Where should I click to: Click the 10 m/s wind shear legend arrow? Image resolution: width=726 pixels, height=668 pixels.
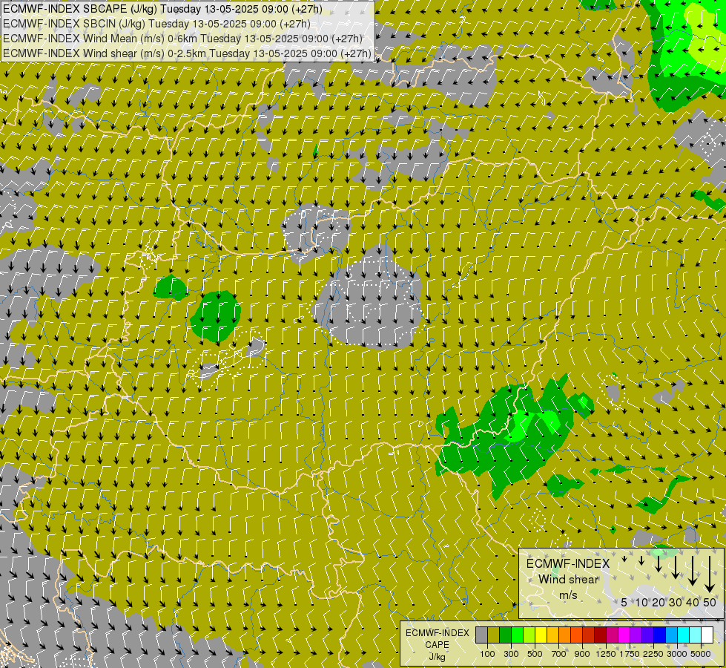click(x=641, y=561)
